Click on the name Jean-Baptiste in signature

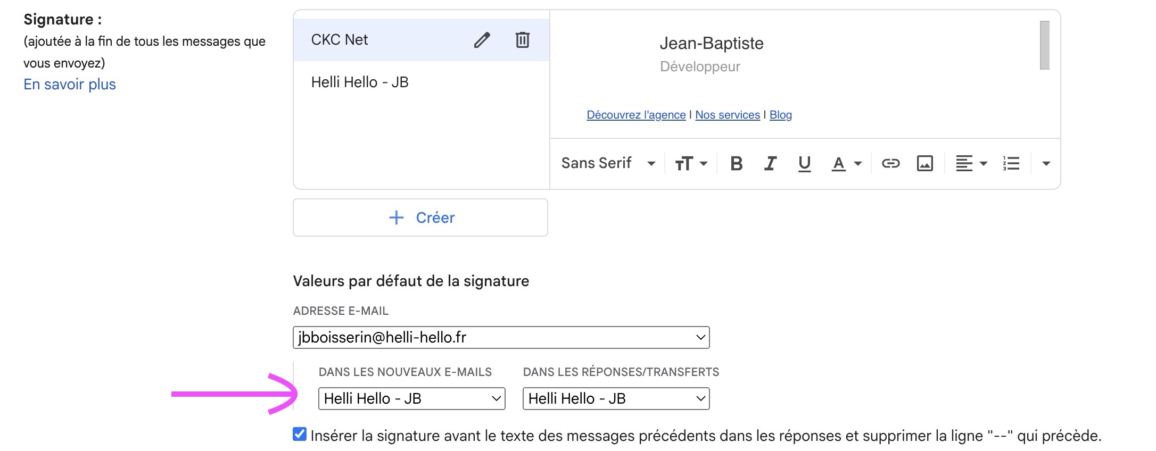point(712,43)
